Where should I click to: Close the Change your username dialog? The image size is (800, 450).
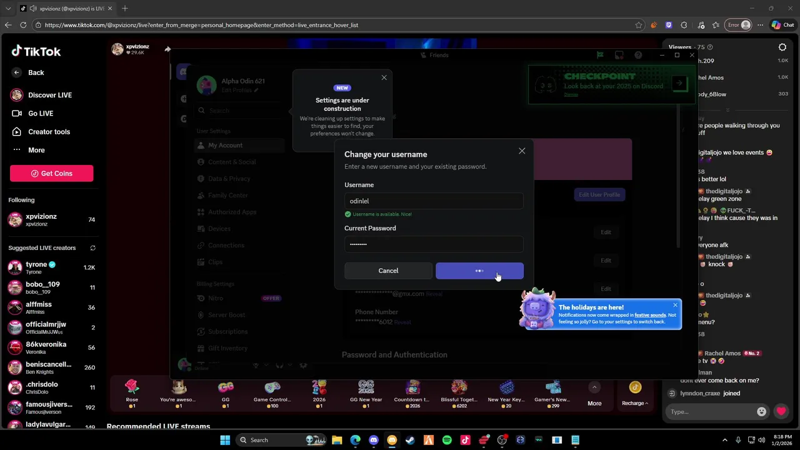pyautogui.click(x=522, y=151)
